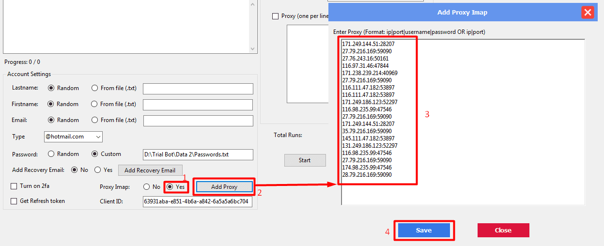Click the proxy line 28.79.216.169:59090
This screenshot has height=246, width=604.
(x=367, y=175)
